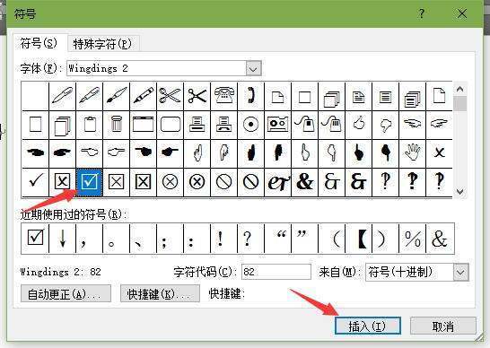This screenshot has width=490, height=348.
Task: Pick recently used question mark
Action: point(250,238)
